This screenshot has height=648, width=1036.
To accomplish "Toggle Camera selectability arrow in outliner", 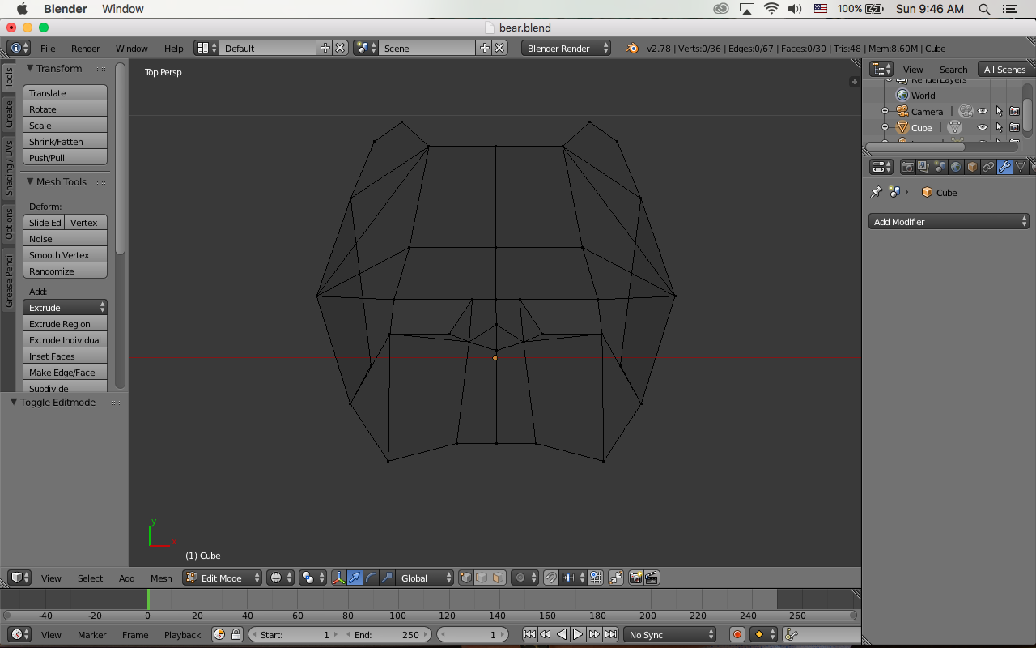I will pos(999,112).
